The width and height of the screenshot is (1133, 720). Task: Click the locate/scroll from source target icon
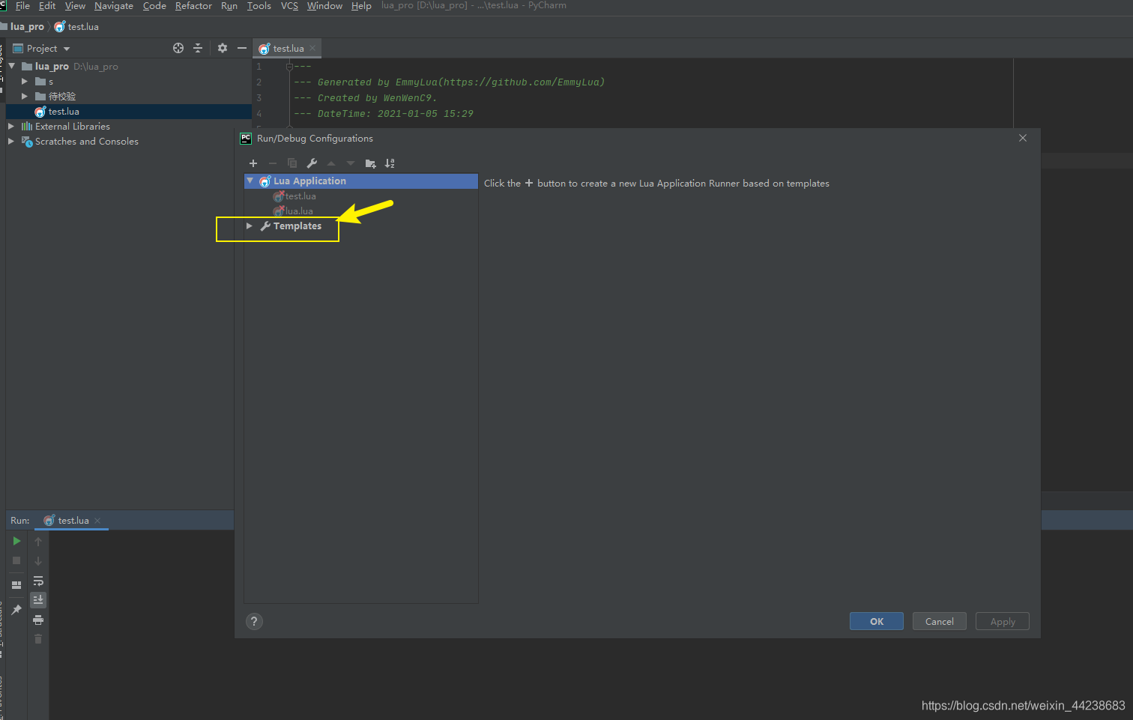coord(178,48)
